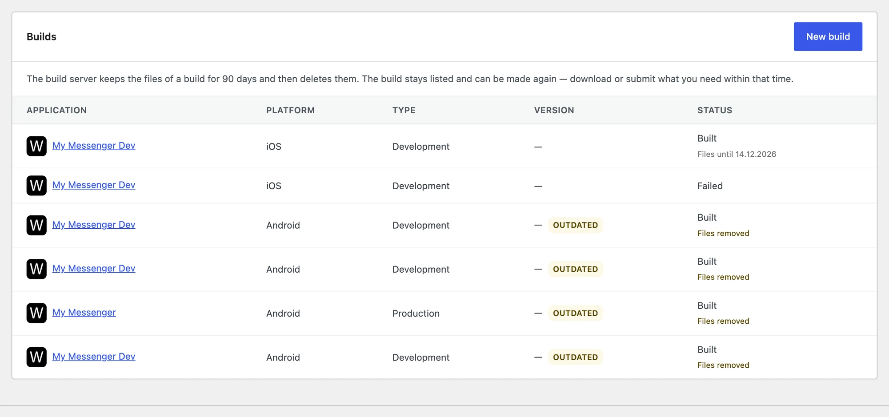Screen dimensions: 889x417
Task: Select the APPLICATION column header
Action: click(56, 110)
